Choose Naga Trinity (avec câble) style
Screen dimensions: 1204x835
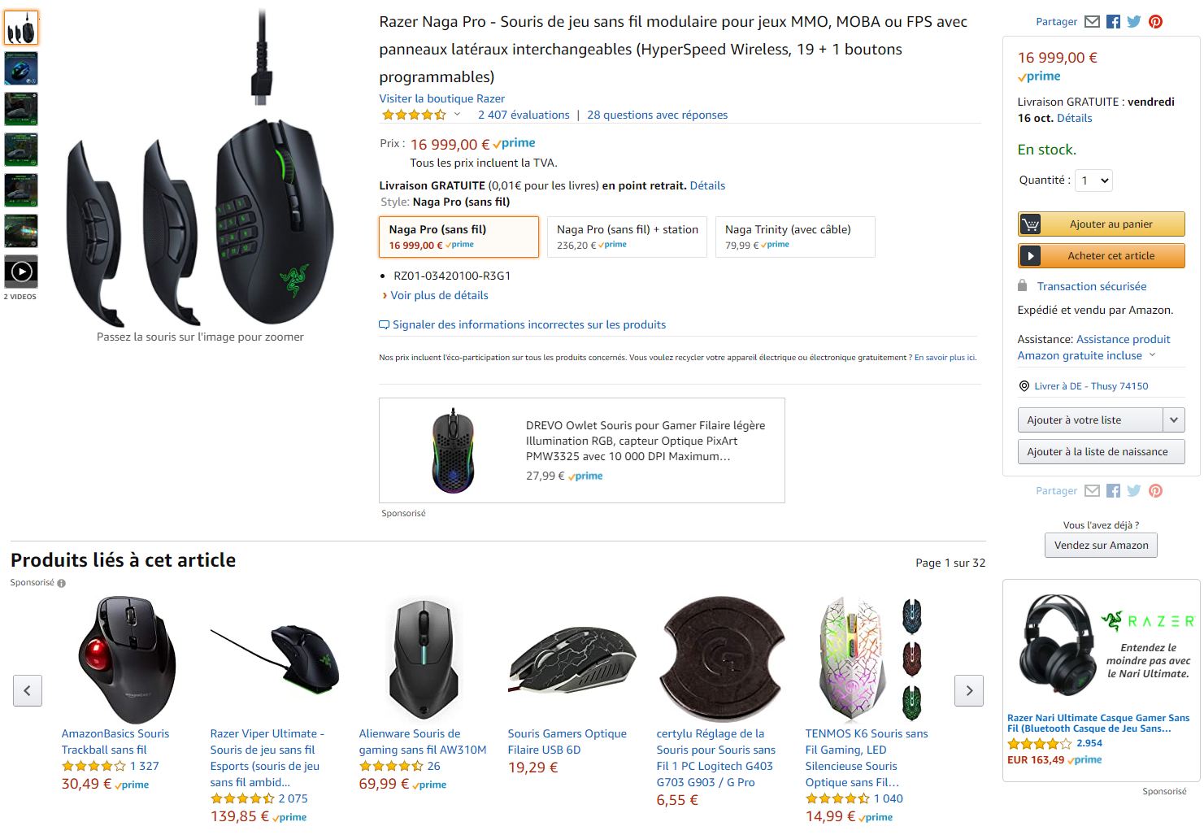coord(794,237)
